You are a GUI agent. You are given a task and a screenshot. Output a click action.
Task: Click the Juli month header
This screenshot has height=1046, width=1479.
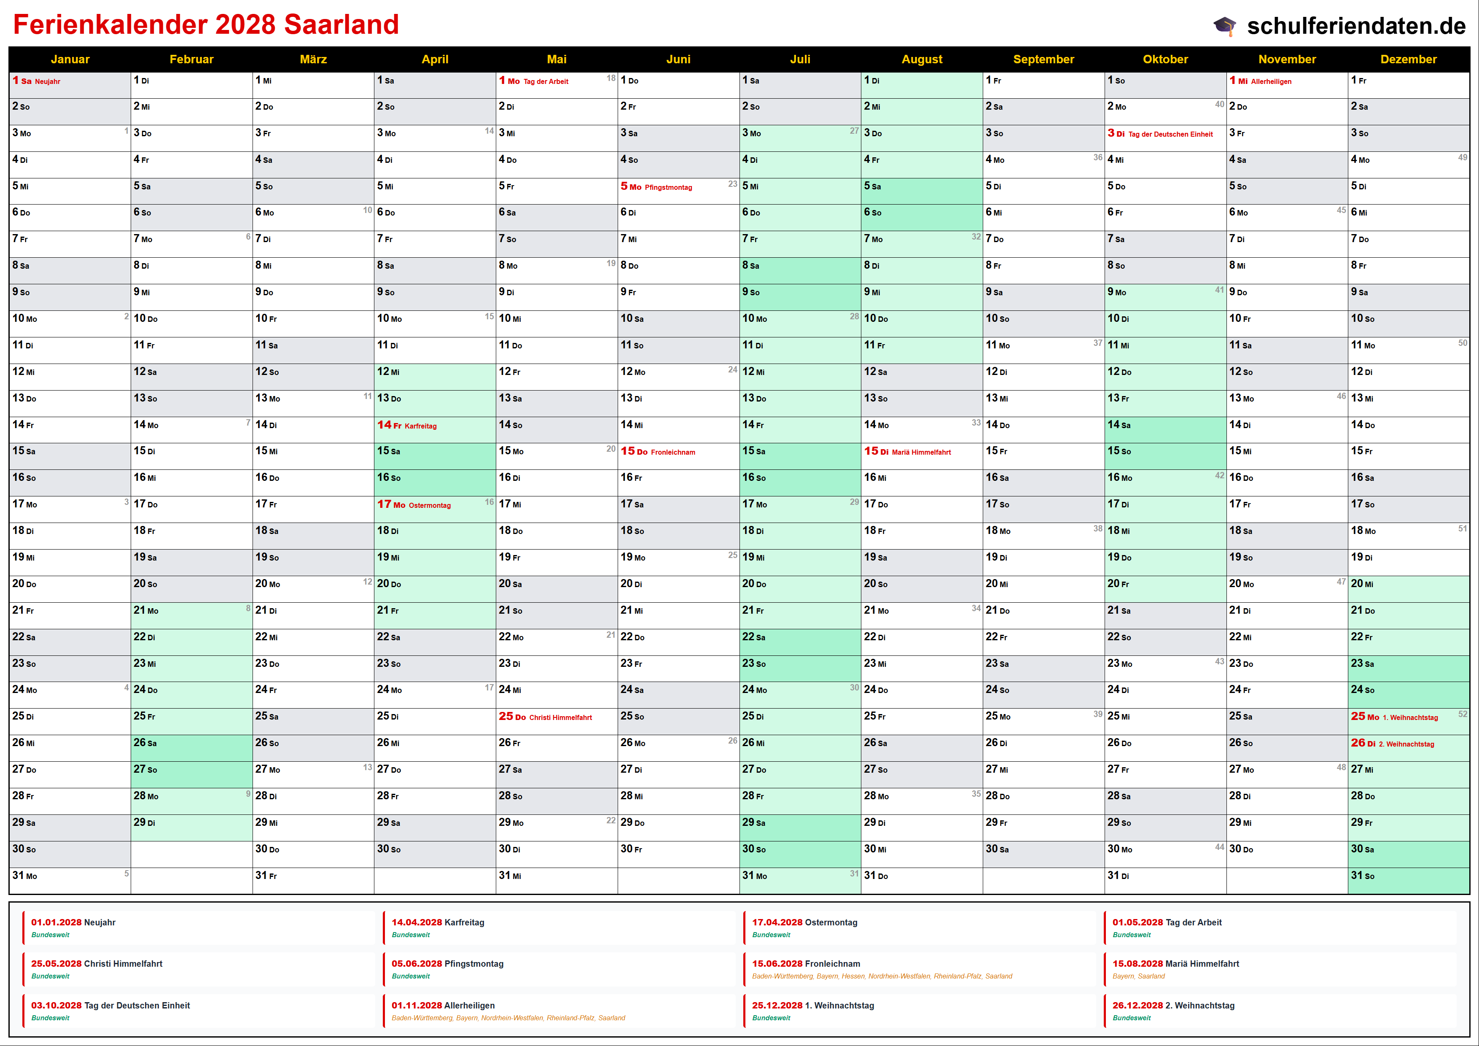pos(800,59)
